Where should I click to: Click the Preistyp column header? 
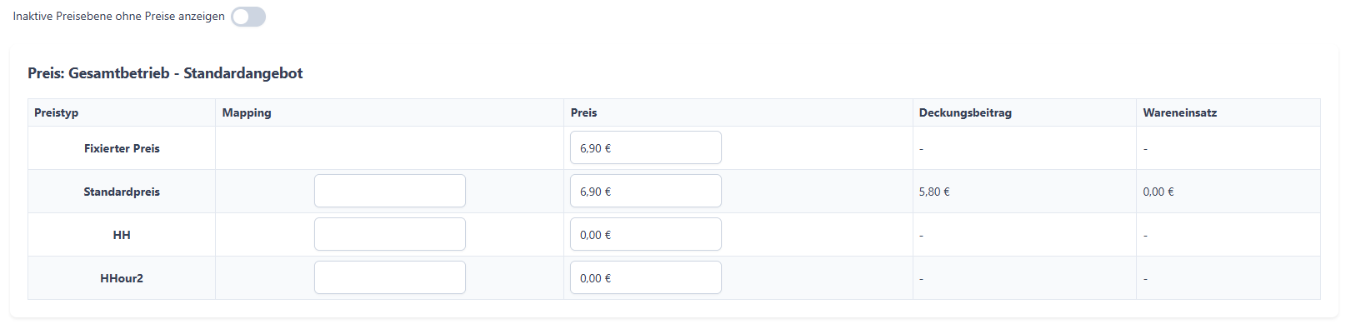click(57, 112)
